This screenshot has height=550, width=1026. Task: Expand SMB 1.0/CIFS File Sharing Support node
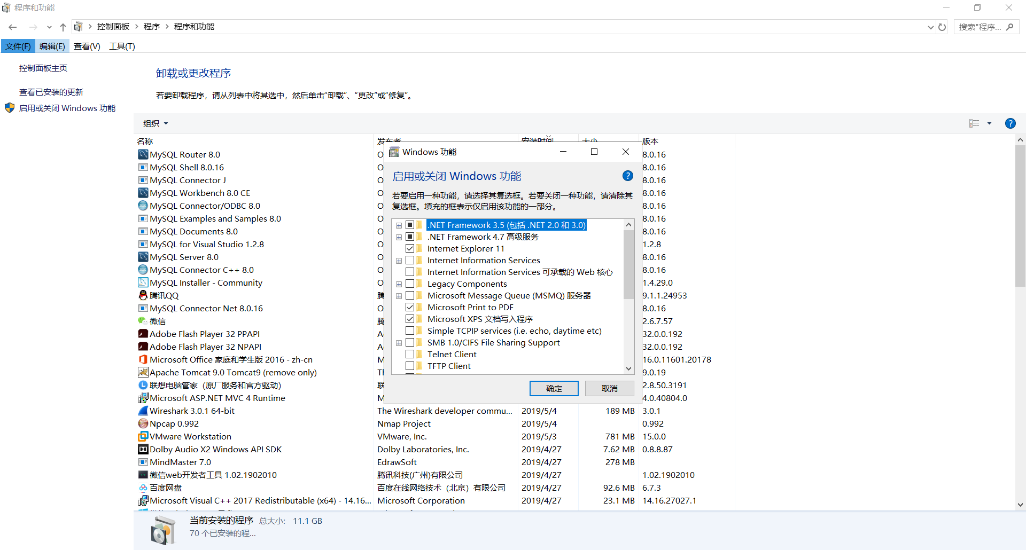click(399, 343)
